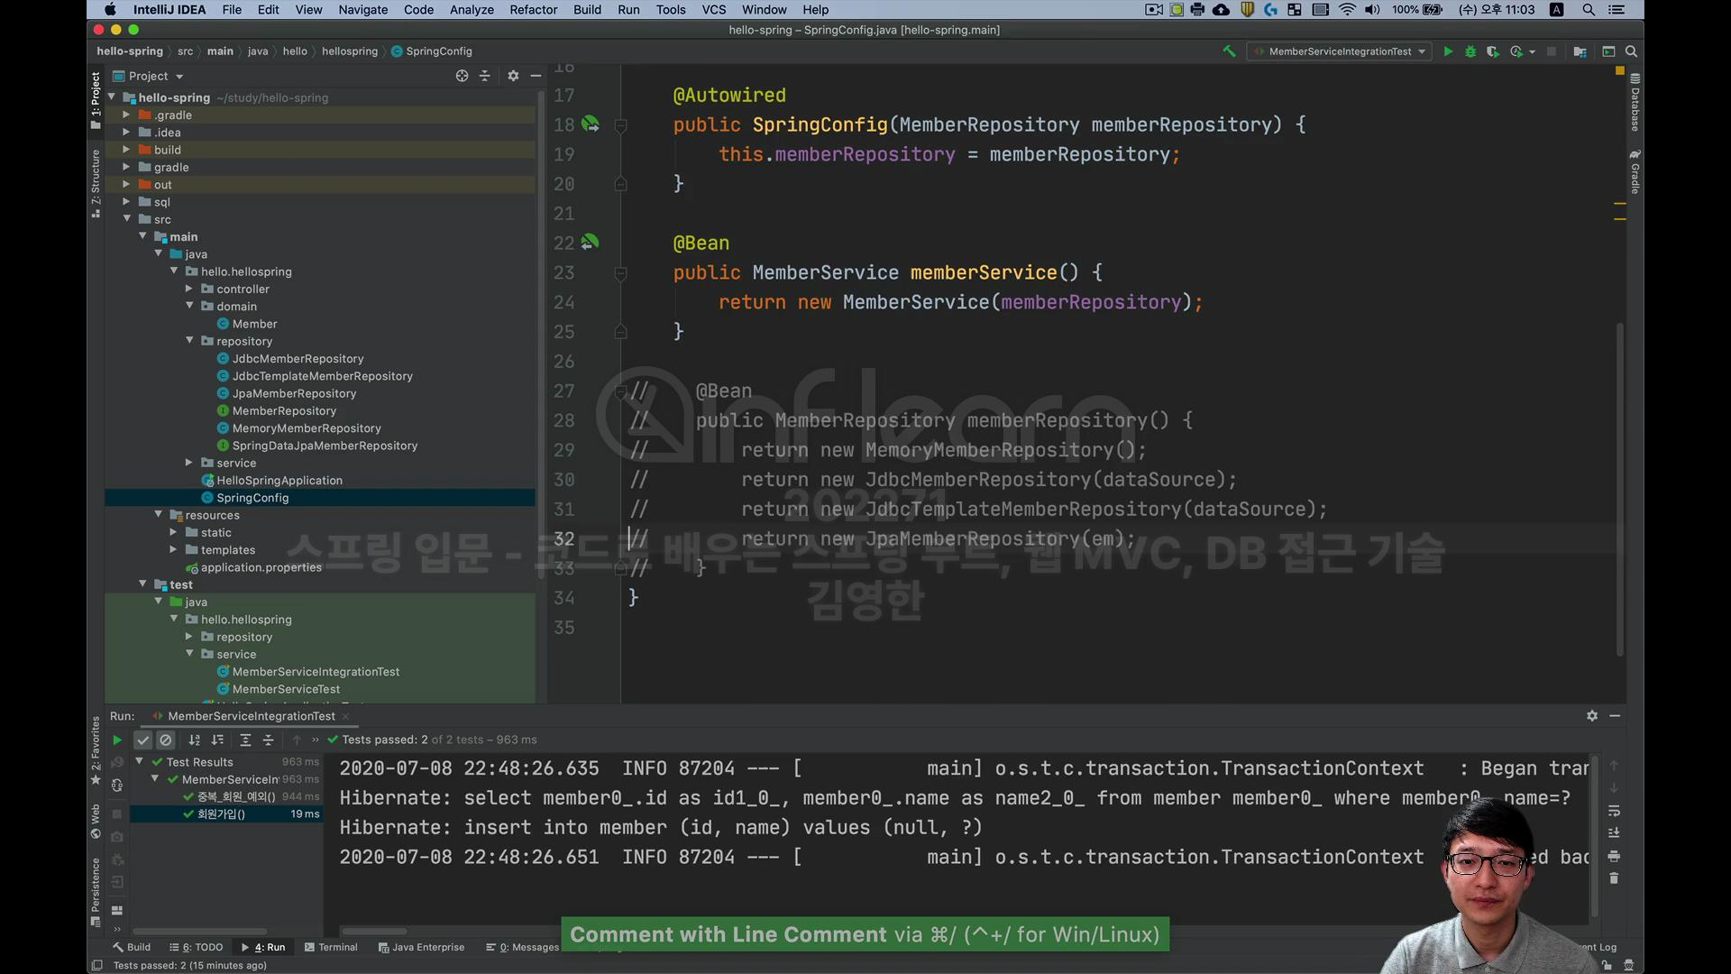Collapse the Test Results node
This screenshot has width=1731, height=974.
point(140,762)
